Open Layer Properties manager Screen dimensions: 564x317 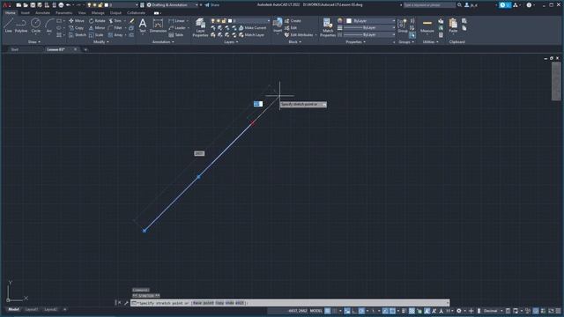[x=200, y=27]
